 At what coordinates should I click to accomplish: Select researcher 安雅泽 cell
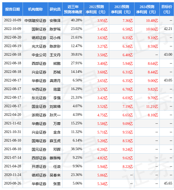click(x=55, y=21)
